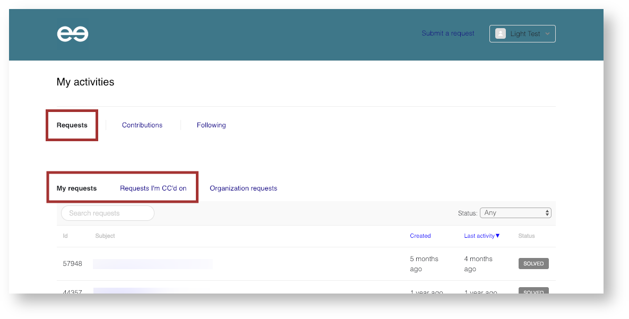View Organization requests
Screen dimensions: 629x319
243,188
